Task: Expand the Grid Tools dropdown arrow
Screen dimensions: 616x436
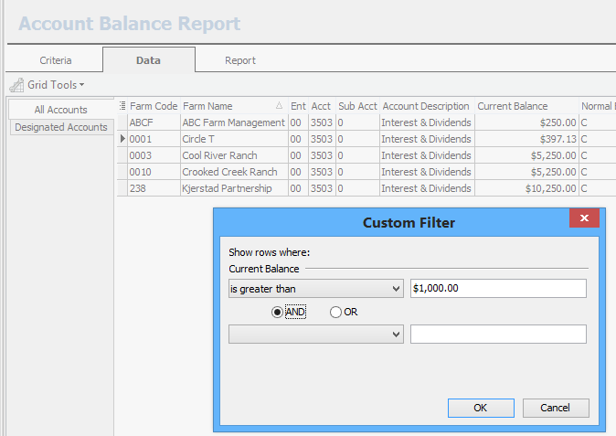Action: [81, 85]
